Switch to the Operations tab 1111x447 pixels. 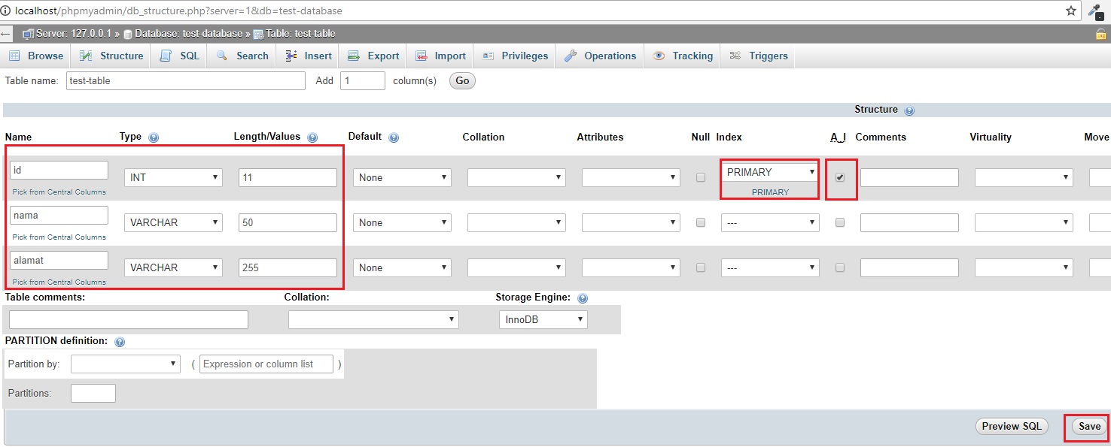(601, 56)
